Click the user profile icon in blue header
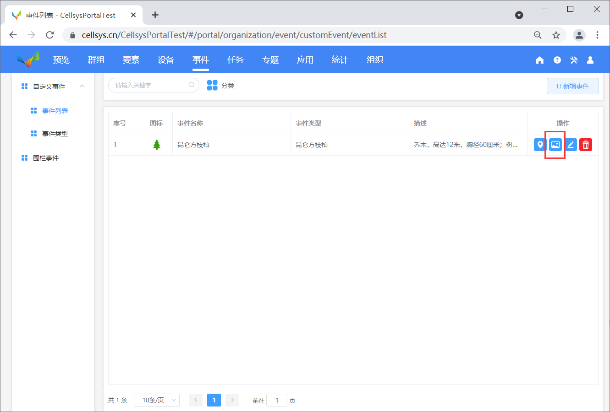The width and height of the screenshot is (610, 412). coord(590,60)
